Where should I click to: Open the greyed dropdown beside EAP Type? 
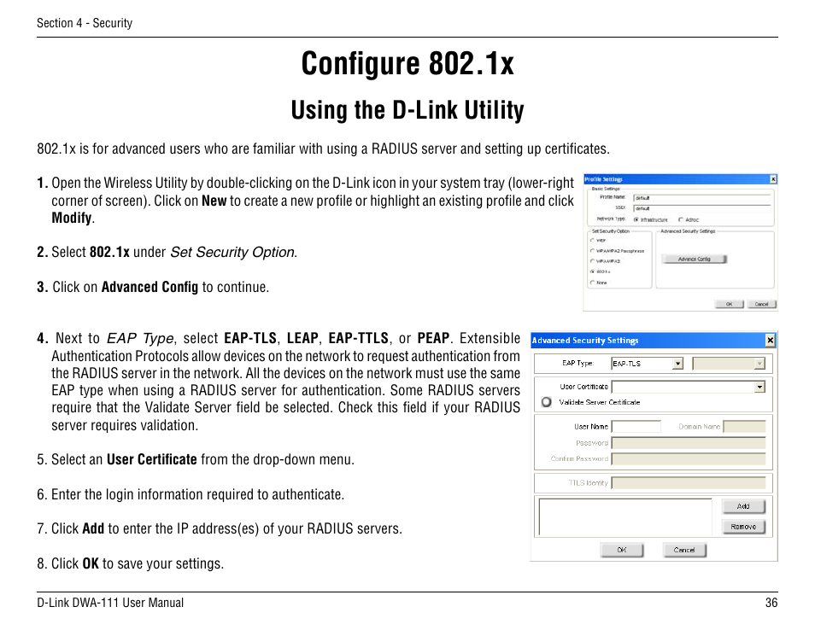point(729,364)
